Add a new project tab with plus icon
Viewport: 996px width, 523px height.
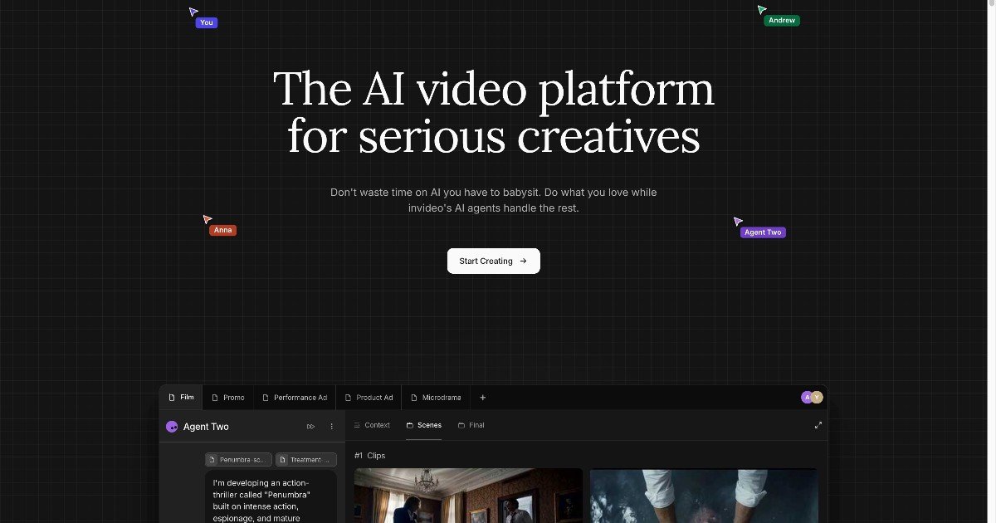(x=483, y=398)
